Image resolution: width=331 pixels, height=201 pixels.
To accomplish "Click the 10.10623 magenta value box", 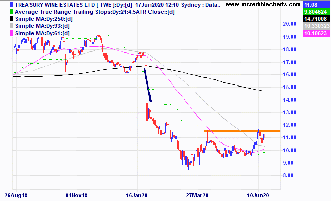I will point(316,33).
